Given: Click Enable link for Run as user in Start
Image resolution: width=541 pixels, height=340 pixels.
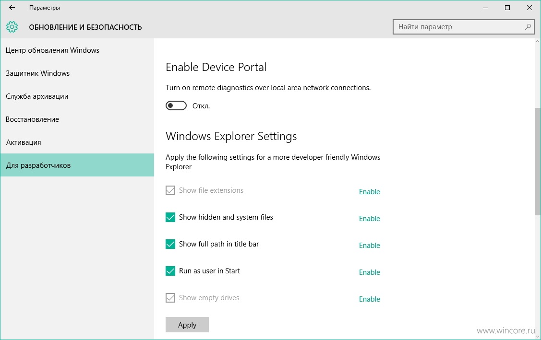Looking at the screenshot, I should 370,272.
